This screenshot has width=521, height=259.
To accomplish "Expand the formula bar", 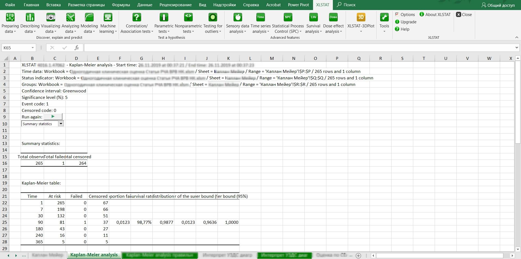I will point(516,48).
